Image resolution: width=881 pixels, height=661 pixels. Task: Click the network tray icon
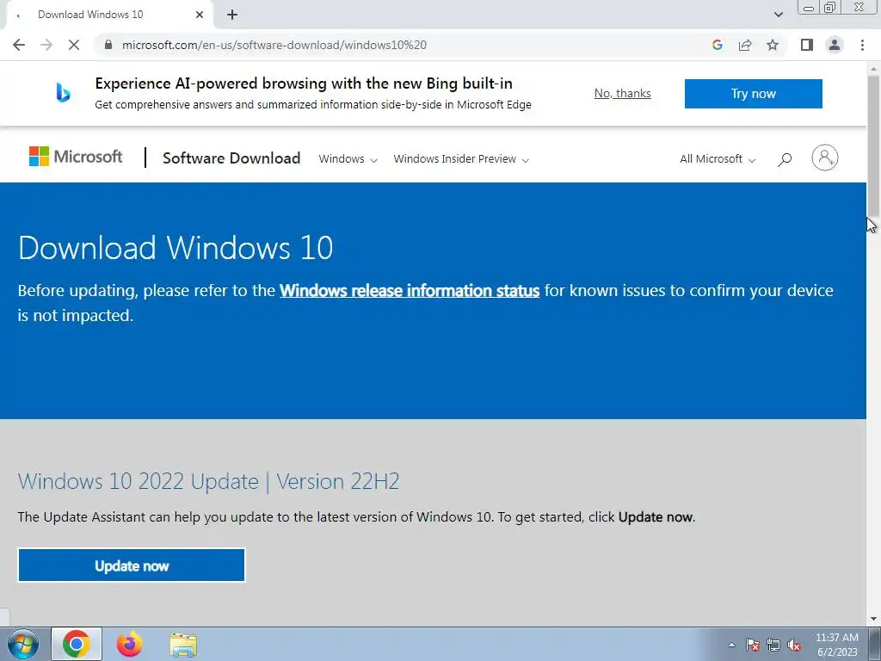point(773,646)
